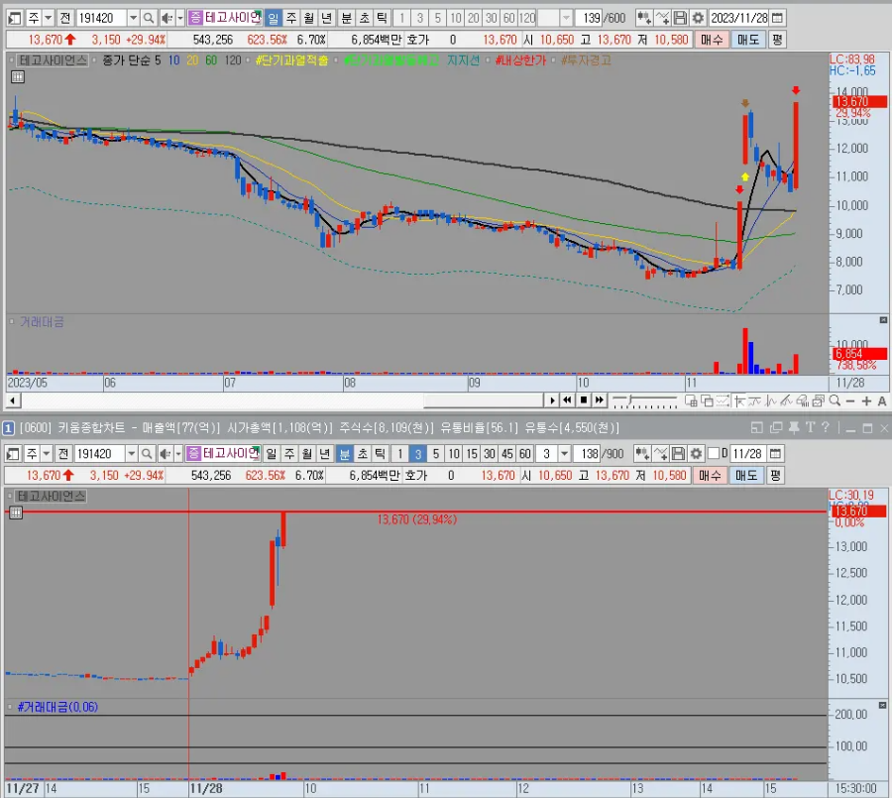Click the data grid icon in the top chart
Image resolution: width=892 pixels, height=798 pixels.
[18, 77]
